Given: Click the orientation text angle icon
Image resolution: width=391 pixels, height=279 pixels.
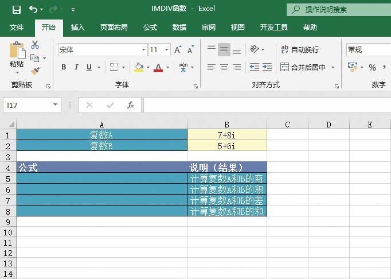Looking at the screenshot, I should (x=255, y=50).
